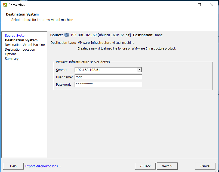Go back with the Back button

pos(145,166)
